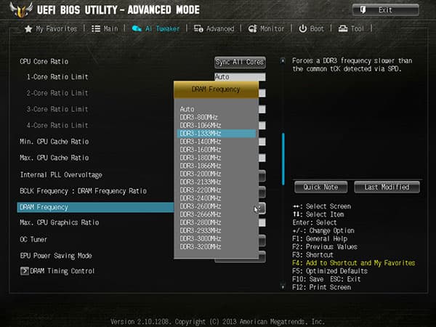Select the OC Tuner row

coord(33,239)
